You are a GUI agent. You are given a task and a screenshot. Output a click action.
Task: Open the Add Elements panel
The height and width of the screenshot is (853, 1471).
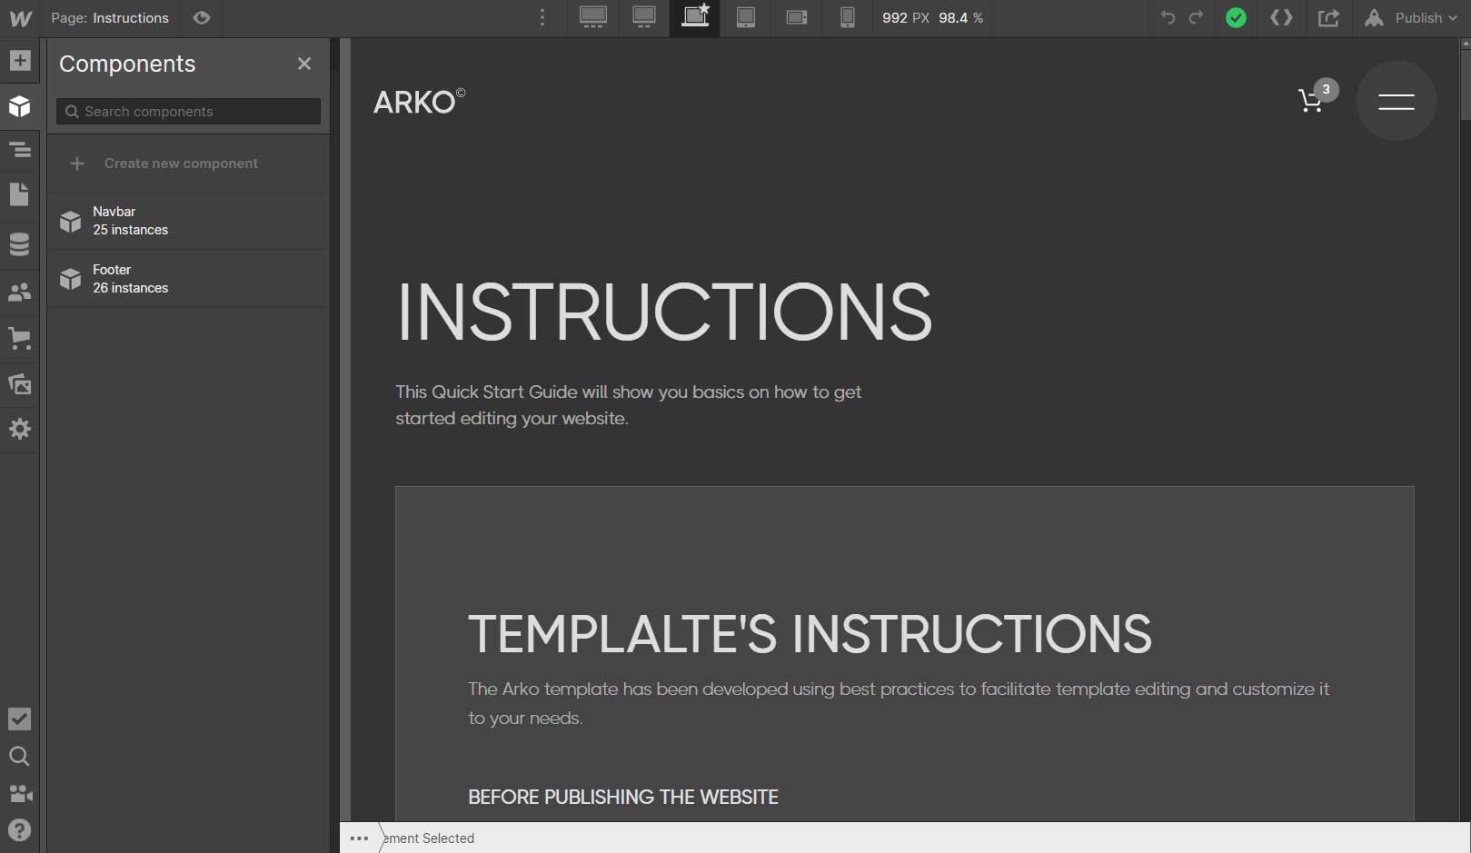(19, 61)
